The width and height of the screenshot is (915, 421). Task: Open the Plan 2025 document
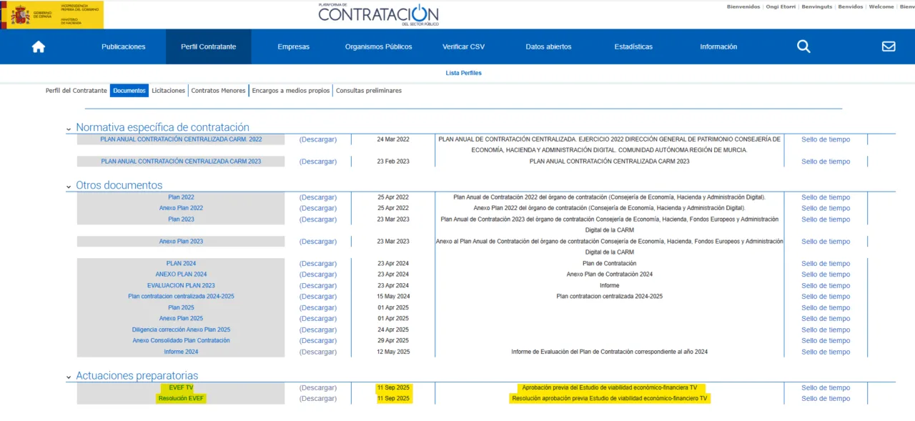[x=181, y=308]
